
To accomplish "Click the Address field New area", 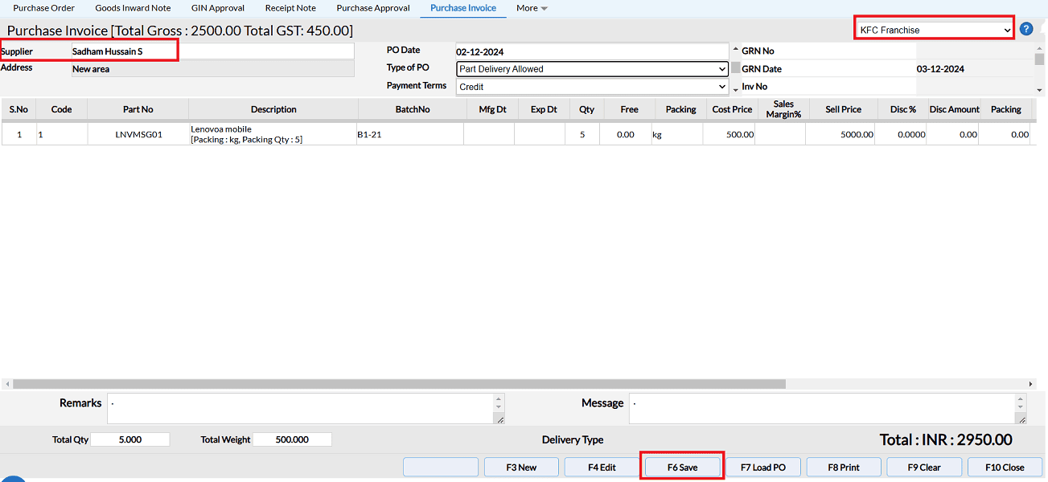I will tap(212, 69).
